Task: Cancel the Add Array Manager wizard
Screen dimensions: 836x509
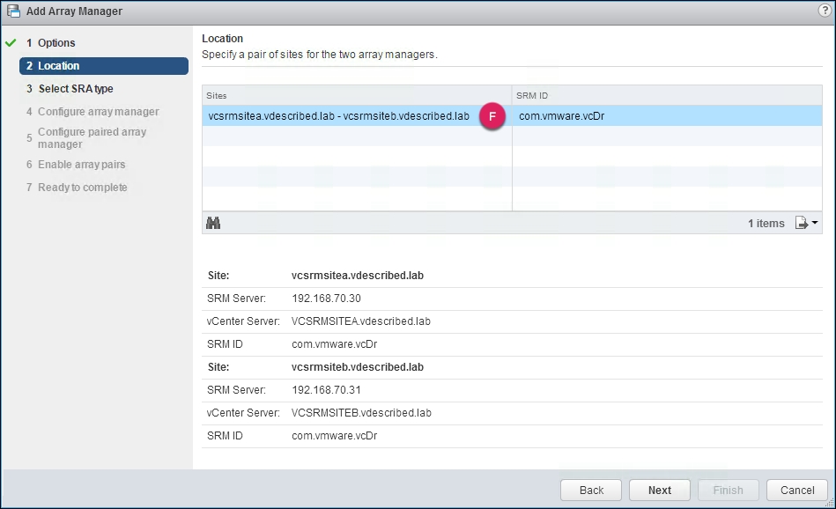Action: [795, 490]
